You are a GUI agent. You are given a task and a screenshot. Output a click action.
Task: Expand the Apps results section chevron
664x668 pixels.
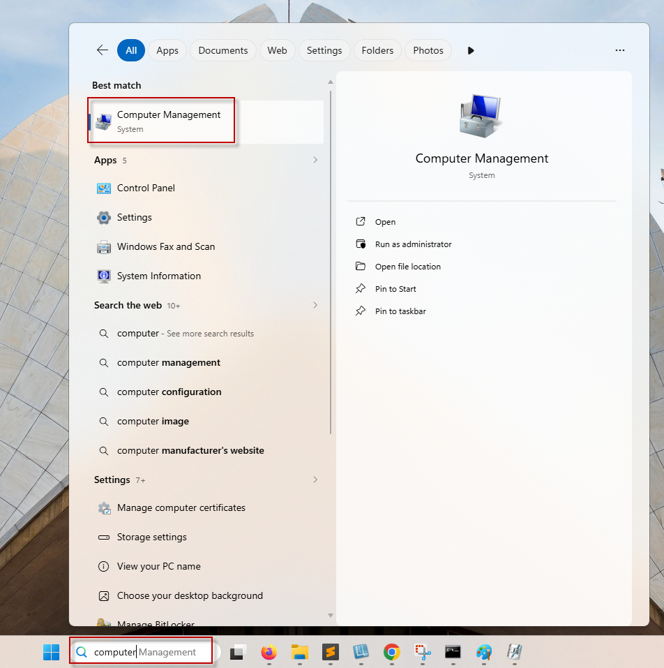(315, 160)
